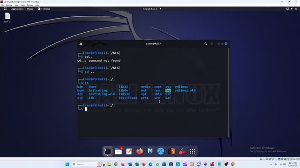The image size is (300, 168).
Task: Open the Windows clock and date
Action: tap(292, 164)
